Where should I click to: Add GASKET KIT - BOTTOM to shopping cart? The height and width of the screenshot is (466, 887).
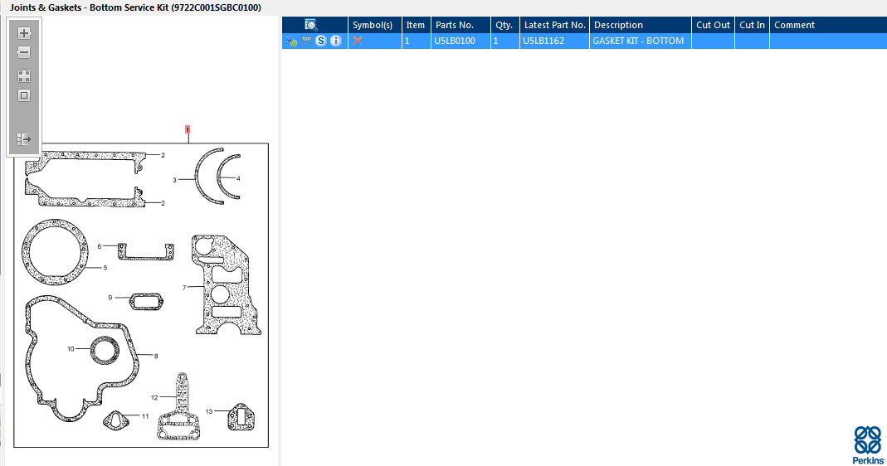point(306,41)
